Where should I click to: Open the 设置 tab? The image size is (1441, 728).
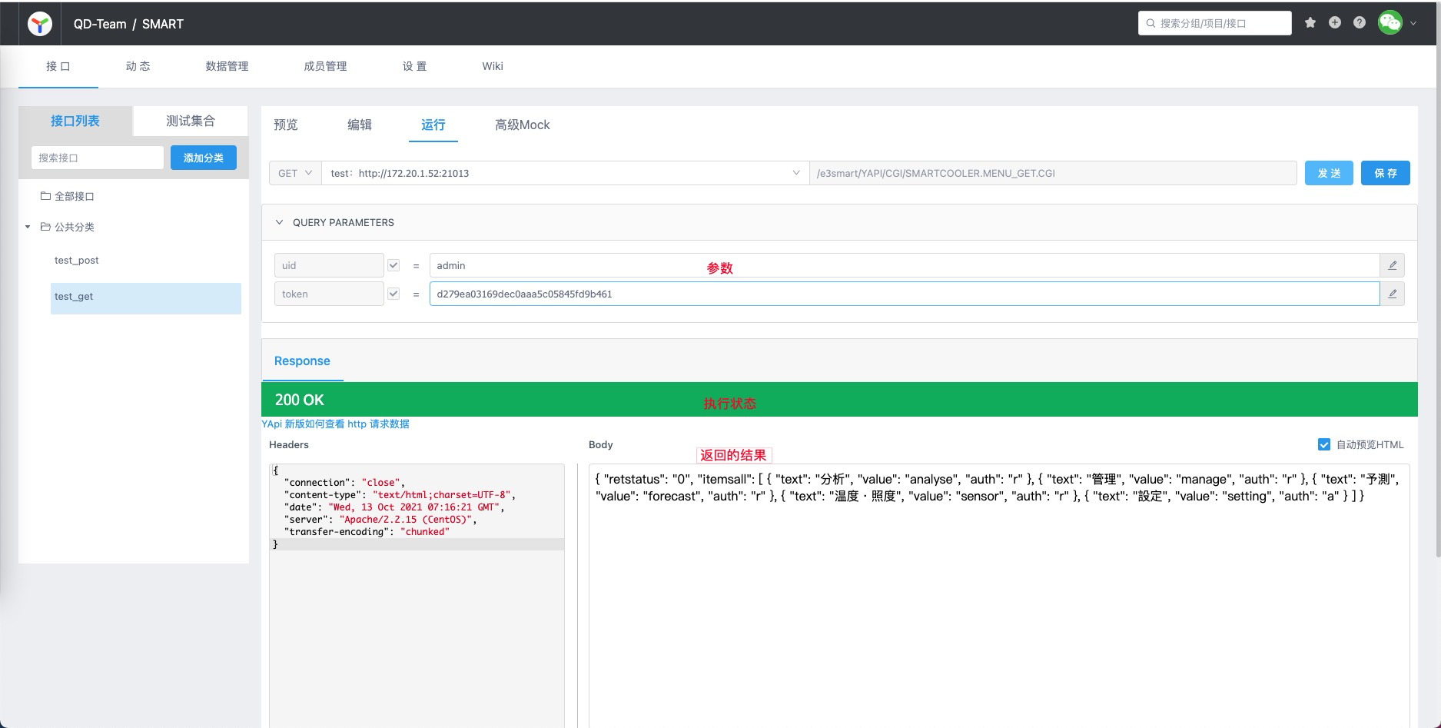414,66
